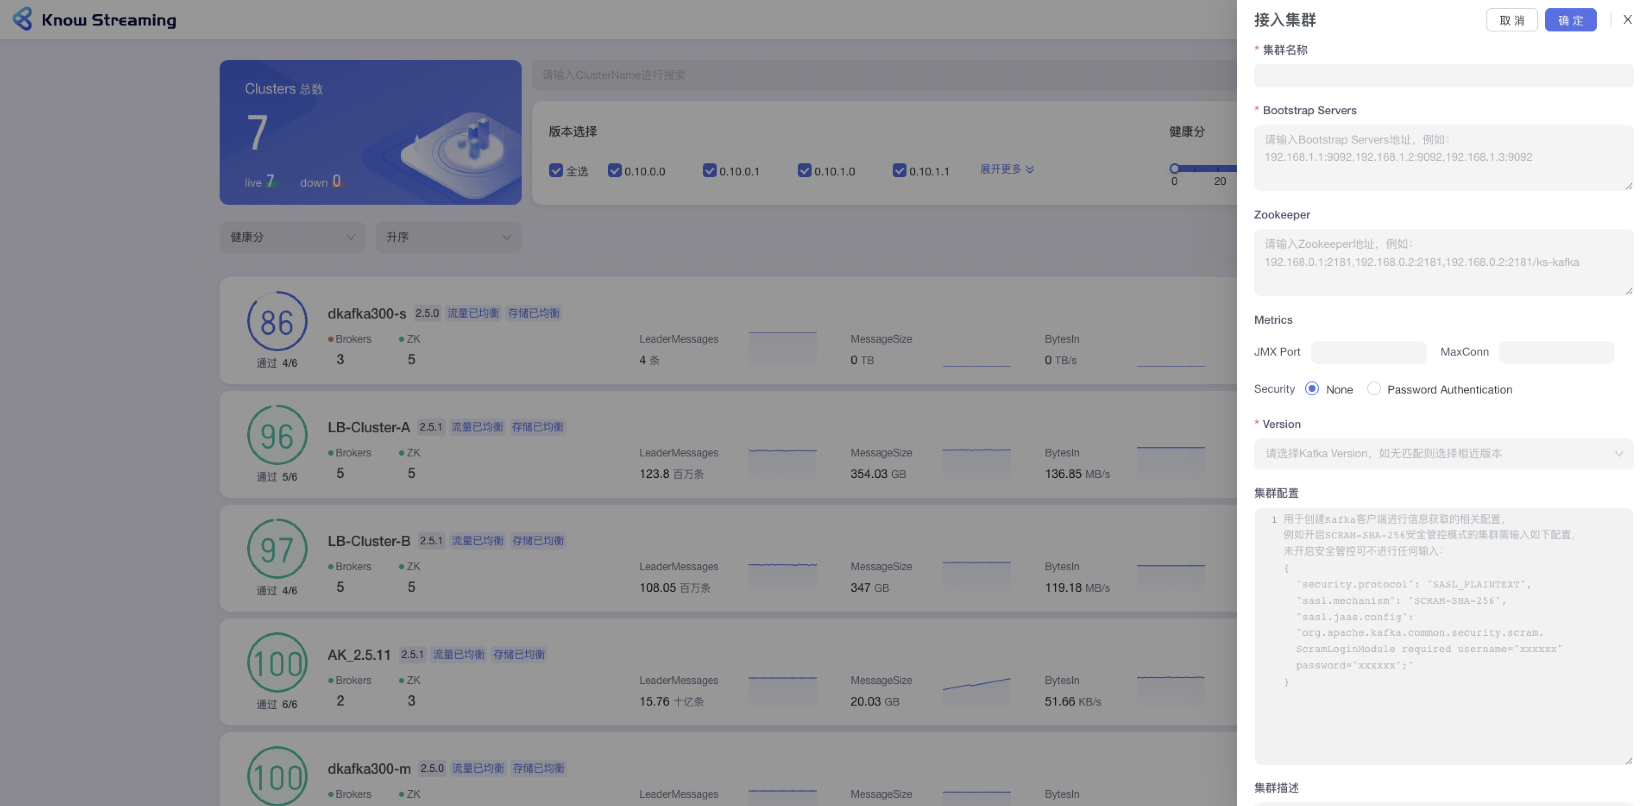Click the Know Streaming logo icon

22,19
